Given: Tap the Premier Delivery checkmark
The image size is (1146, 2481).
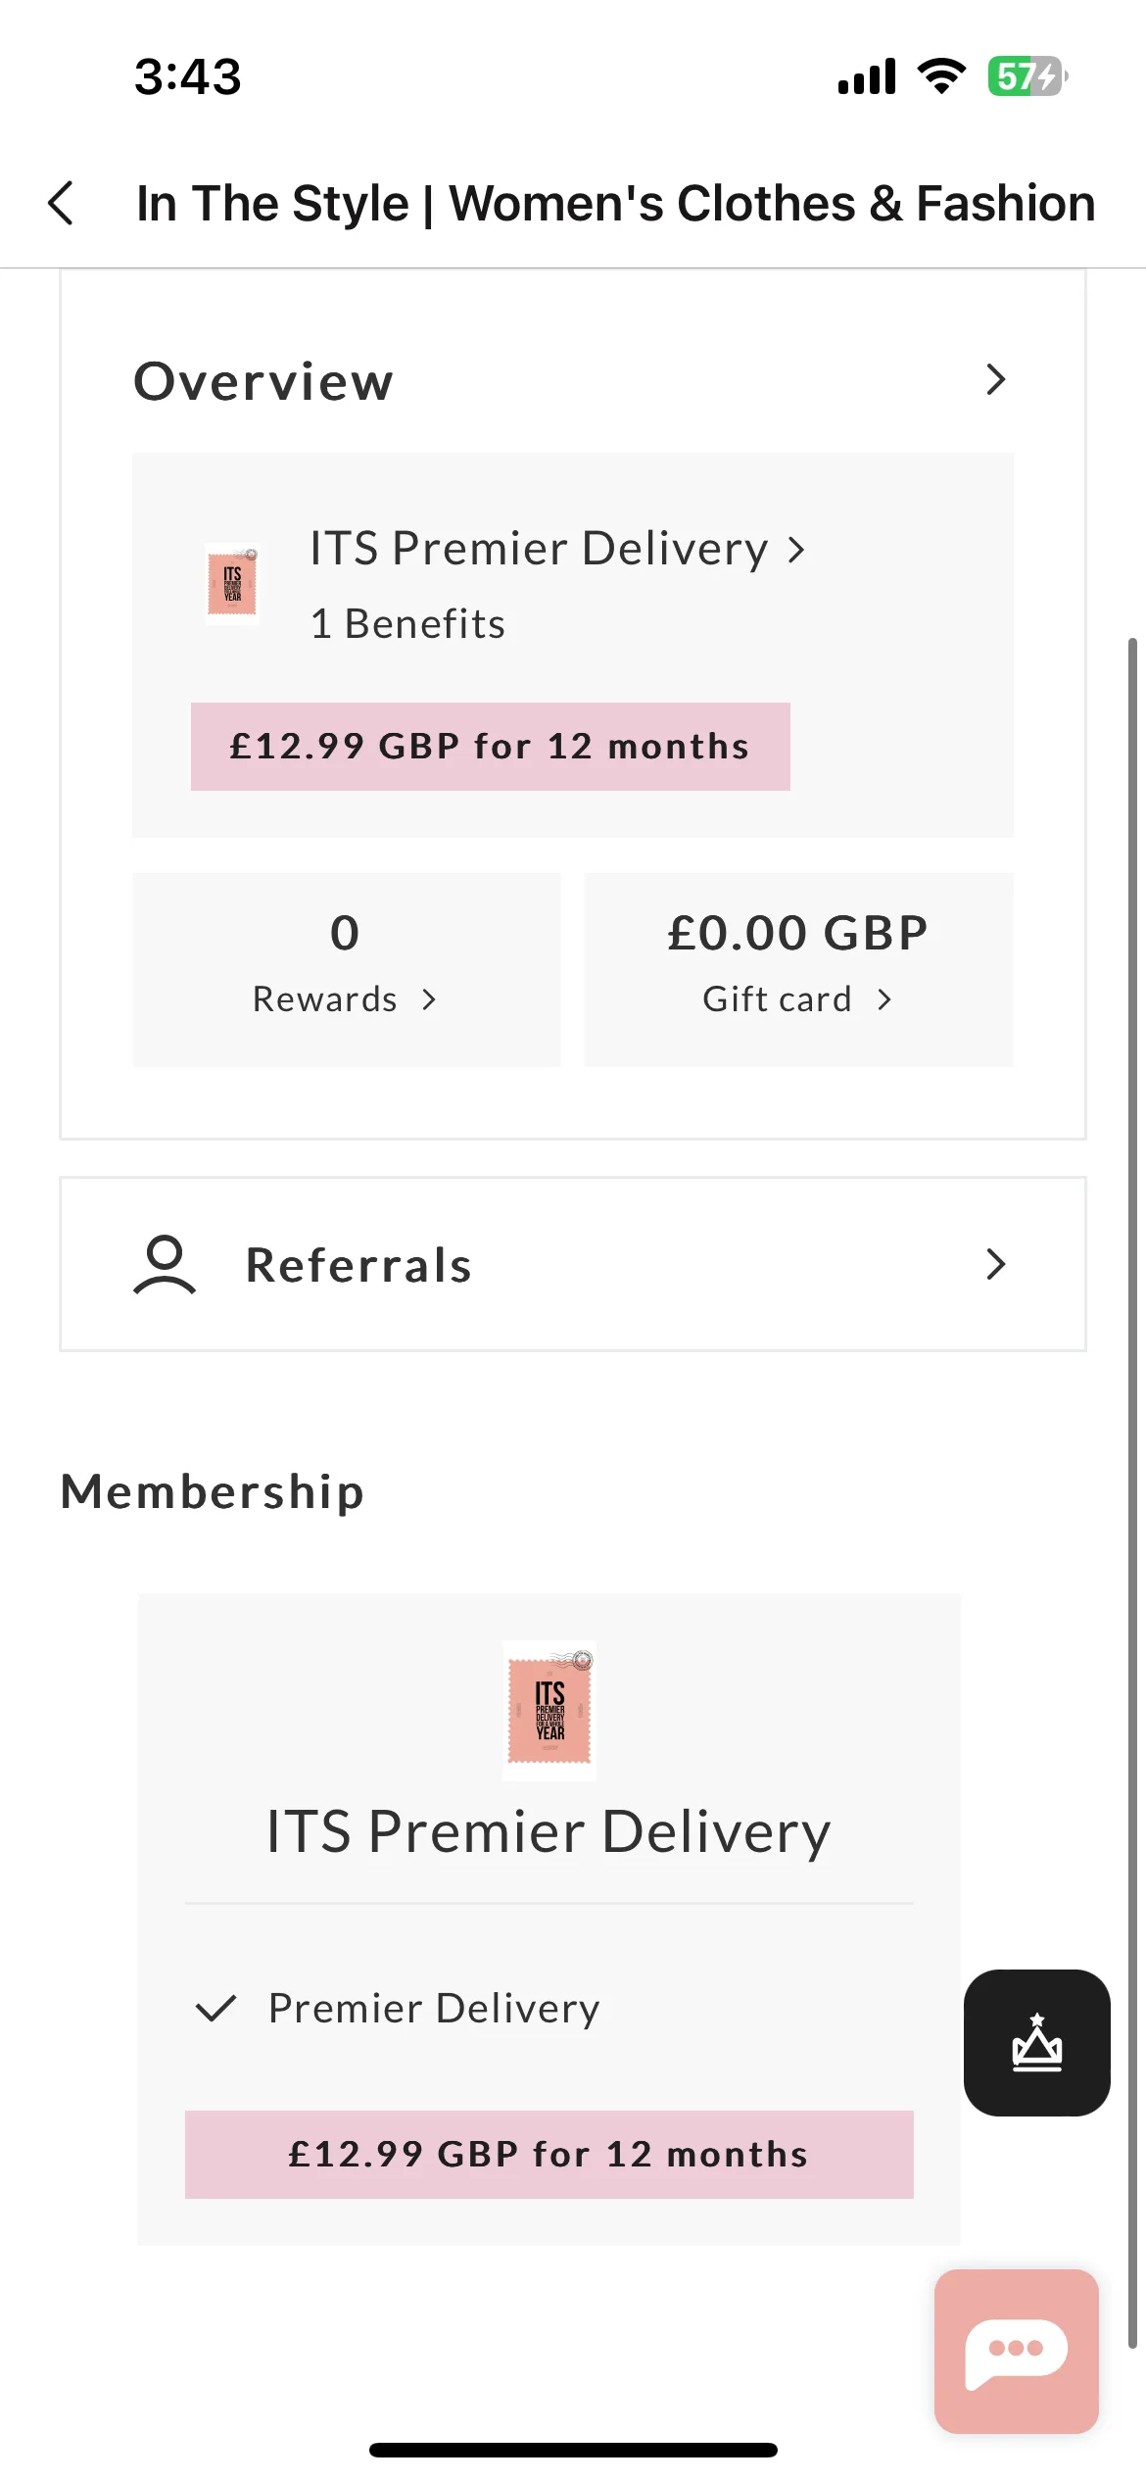Looking at the screenshot, I should point(216,2009).
